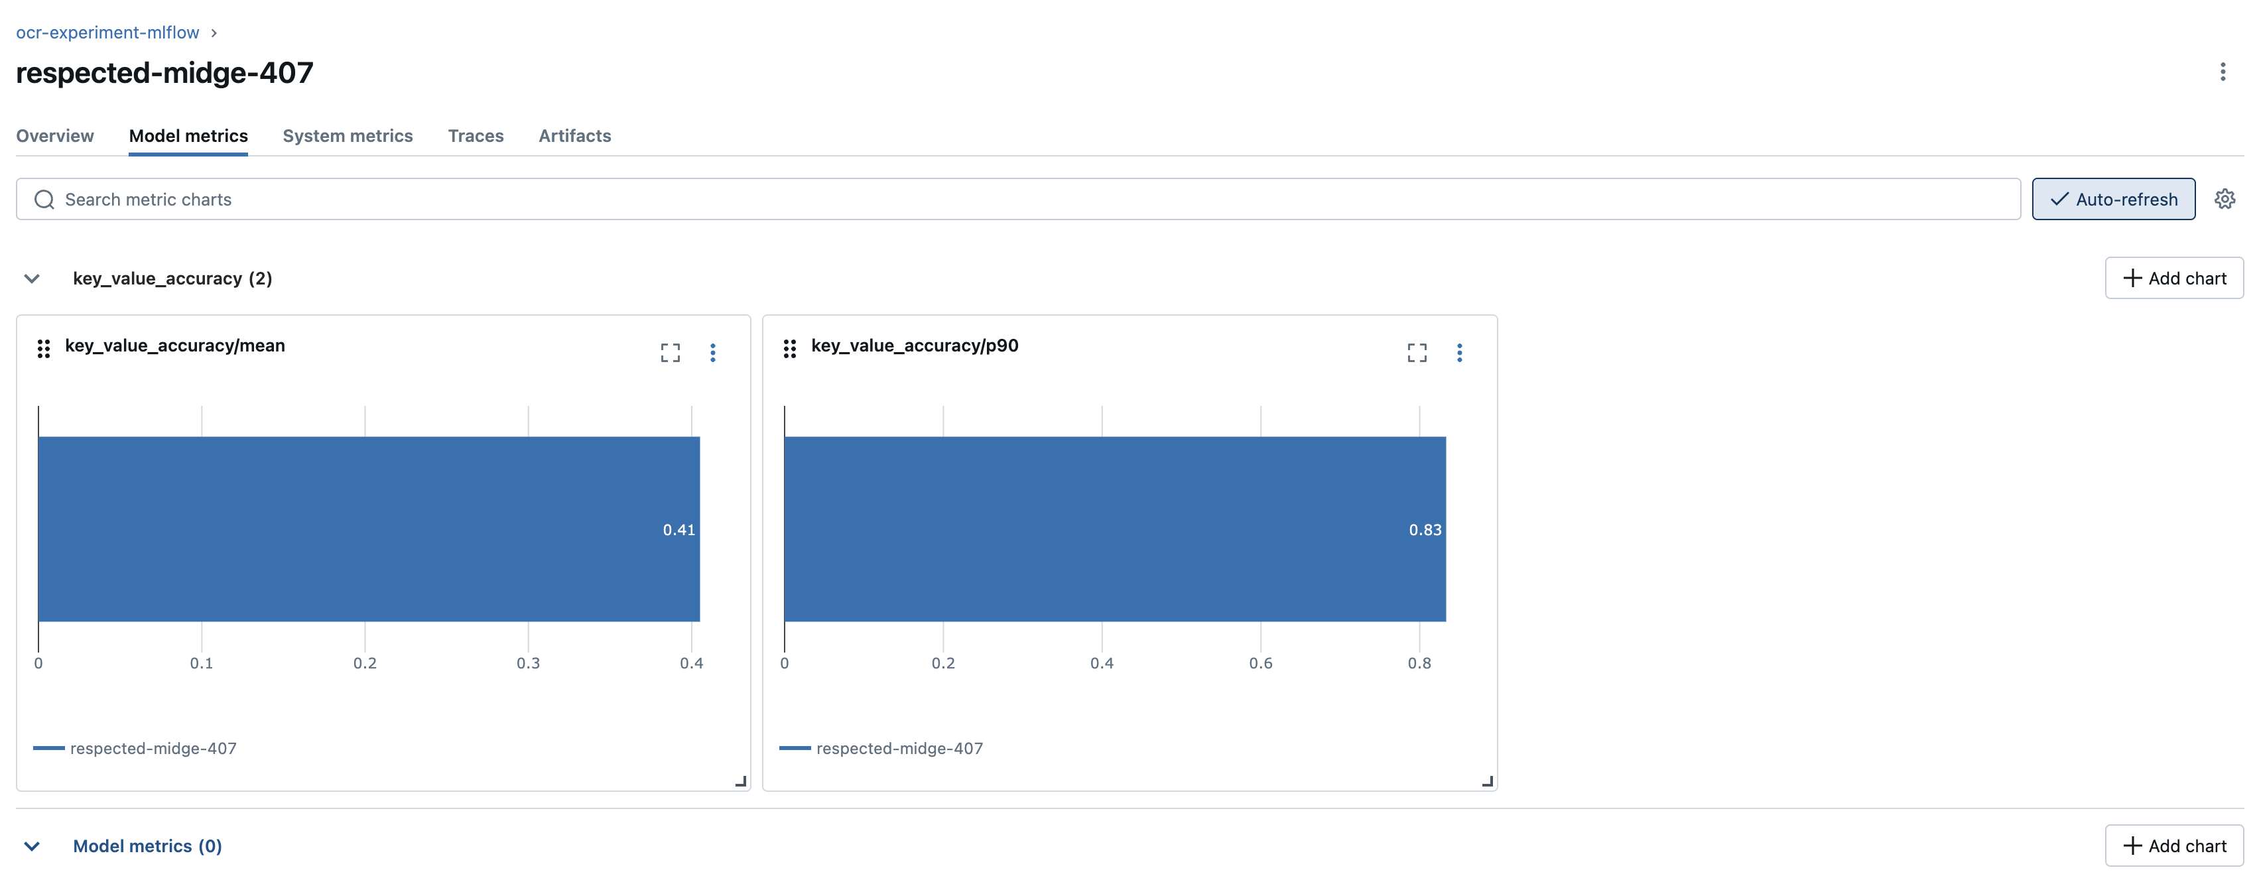Collapse the key_value_accuracy section
The image size is (2259, 886).
tap(32, 278)
